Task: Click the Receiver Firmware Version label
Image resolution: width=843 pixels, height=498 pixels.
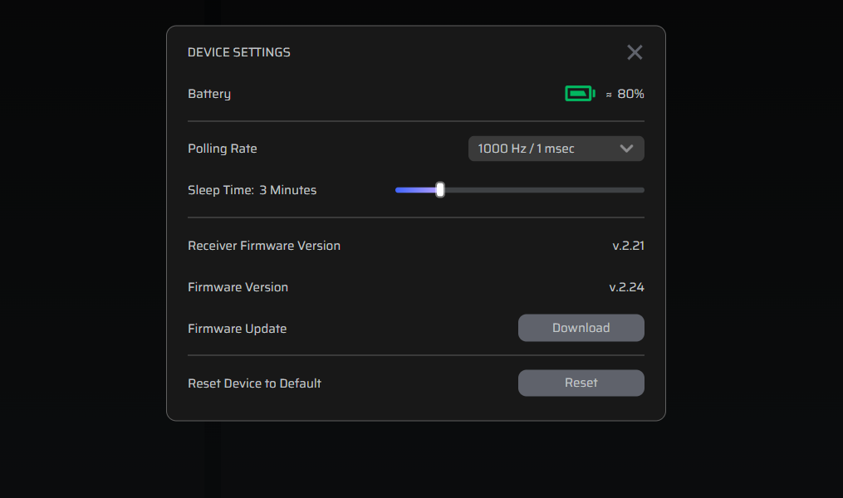Action: point(264,246)
